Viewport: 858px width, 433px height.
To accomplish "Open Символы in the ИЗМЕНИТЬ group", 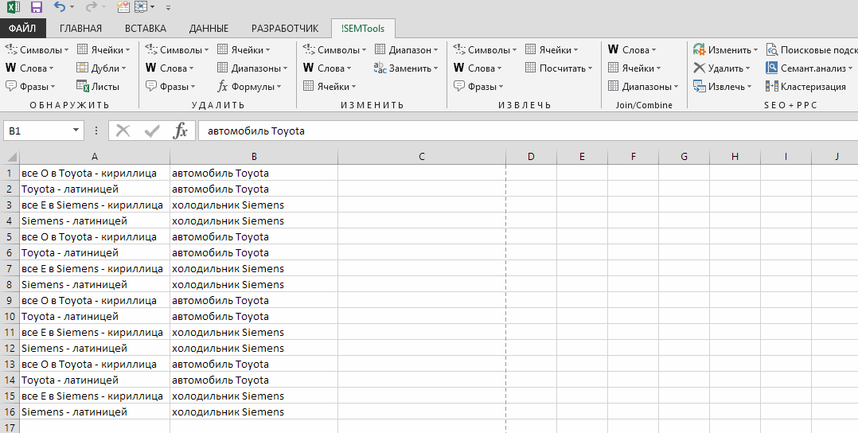I will (334, 50).
